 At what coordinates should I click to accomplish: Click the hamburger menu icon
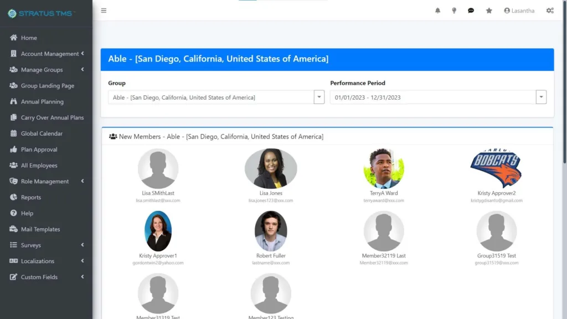pyautogui.click(x=104, y=11)
